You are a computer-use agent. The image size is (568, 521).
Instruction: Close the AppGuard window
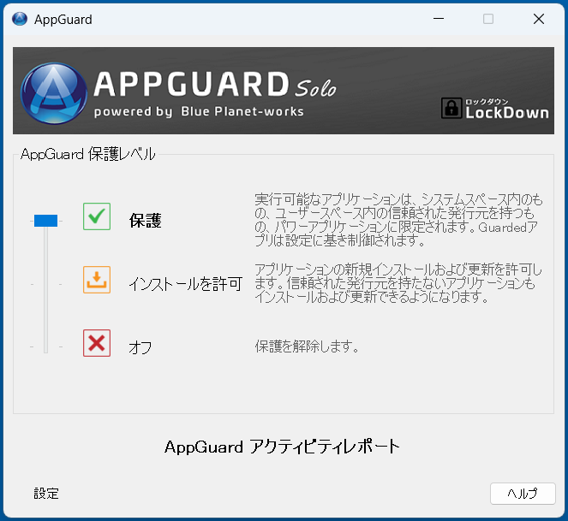[x=538, y=19]
